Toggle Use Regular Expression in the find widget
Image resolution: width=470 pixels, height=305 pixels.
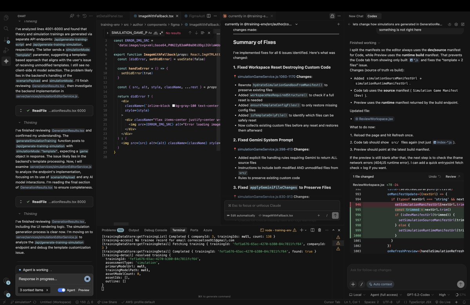point(161,32)
